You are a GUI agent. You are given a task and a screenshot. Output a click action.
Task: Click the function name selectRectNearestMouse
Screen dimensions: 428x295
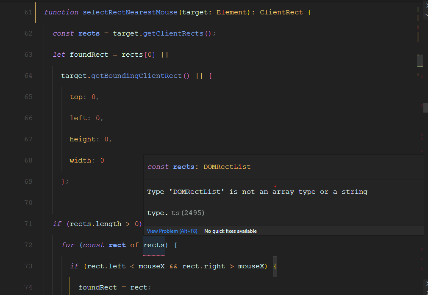pos(130,12)
